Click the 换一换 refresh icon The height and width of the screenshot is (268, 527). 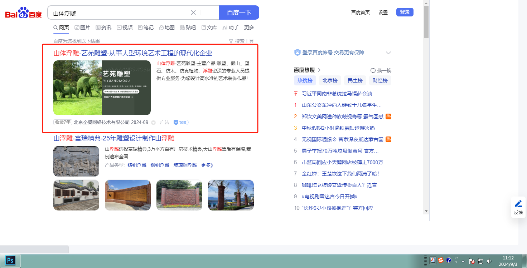coord(373,70)
